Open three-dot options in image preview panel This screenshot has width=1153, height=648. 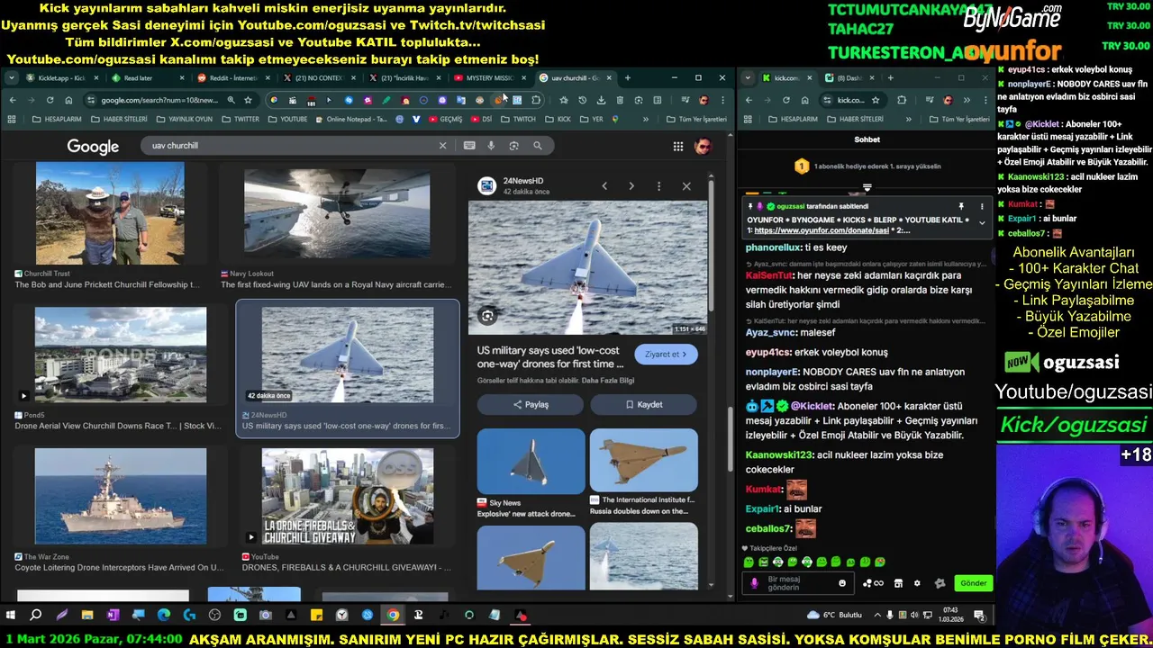(x=658, y=186)
